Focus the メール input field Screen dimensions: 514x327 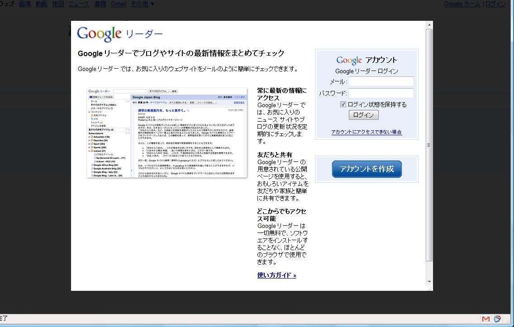(x=381, y=81)
